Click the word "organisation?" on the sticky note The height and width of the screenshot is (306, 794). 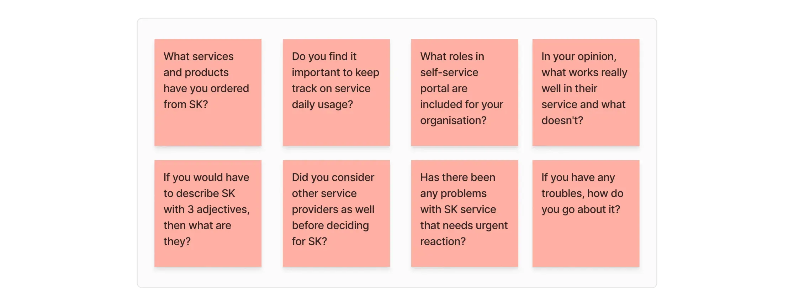453,120
